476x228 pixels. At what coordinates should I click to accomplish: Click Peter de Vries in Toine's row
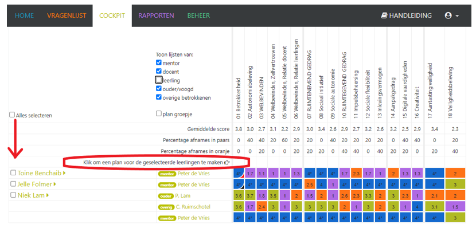point(194,174)
